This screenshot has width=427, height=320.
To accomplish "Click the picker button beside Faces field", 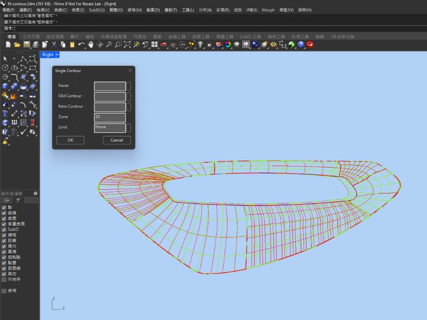I will point(129,86).
